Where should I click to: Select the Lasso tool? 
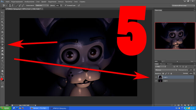point(2,19)
